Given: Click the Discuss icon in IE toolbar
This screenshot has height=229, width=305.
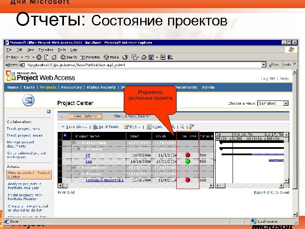Looking at the screenshot, I should click(x=163, y=57).
